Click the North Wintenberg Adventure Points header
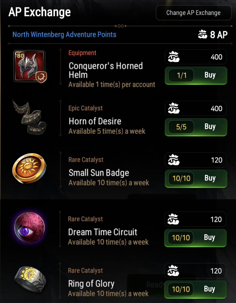The image size is (236, 303). pyautogui.click(x=64, y=34)
